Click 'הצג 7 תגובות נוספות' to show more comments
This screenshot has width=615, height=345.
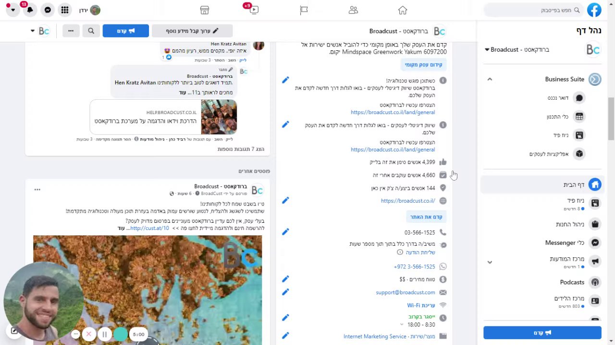click(241, 149)
